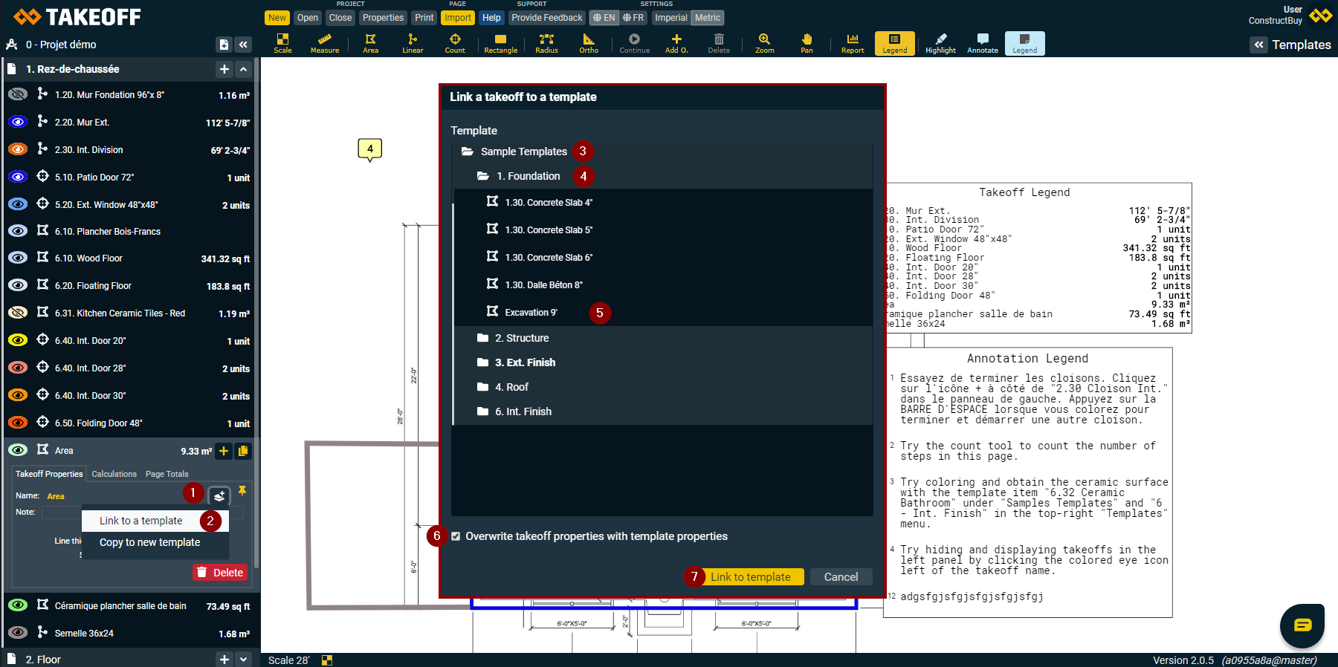
Task: Toggle visibility of Mur Ext. takeoff
Action: point(18,122)
